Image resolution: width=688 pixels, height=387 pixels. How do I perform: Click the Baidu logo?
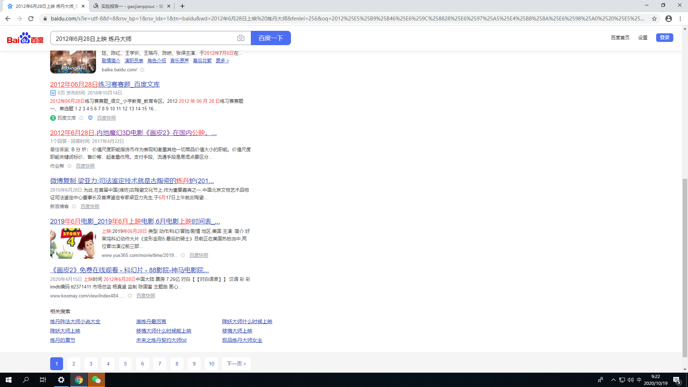[25, 38]
